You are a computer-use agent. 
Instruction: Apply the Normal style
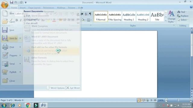coord(101,16)
